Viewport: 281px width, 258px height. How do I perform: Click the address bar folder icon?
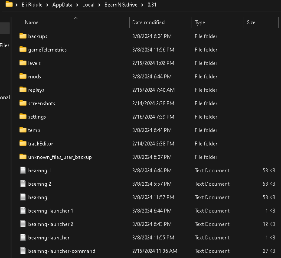click(x=9, y=5)
